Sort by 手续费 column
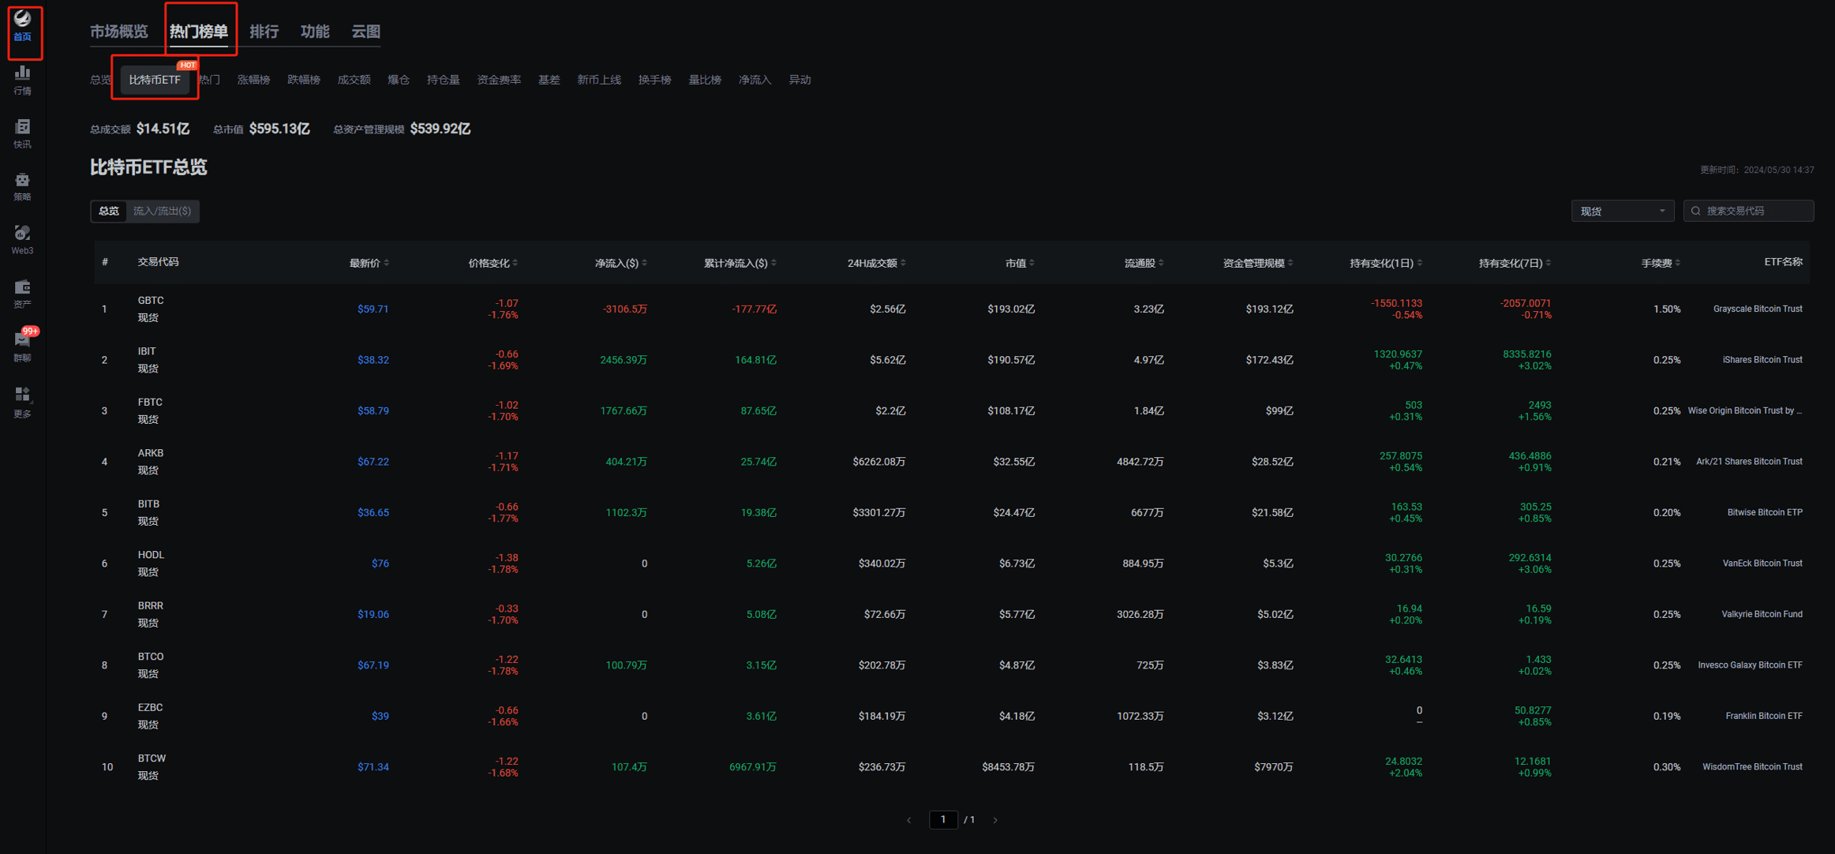This screenshot has height=854, width=1835. pos(1661,263)
